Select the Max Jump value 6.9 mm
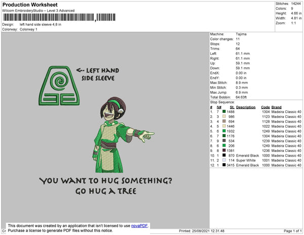The height and width of the screenshot is (235, 304). (242, 92)
